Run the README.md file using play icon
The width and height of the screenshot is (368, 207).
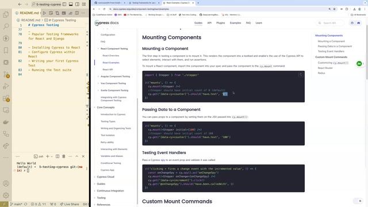tap(44, 13)
